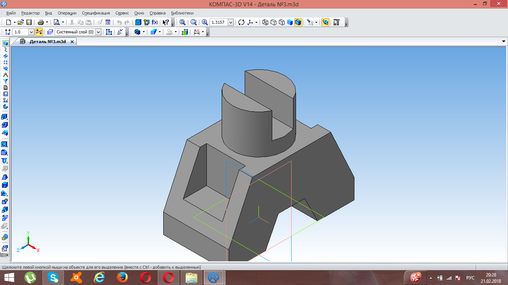
Task: Open the Системный слой (0) layer dropdown
Action: 78,32
